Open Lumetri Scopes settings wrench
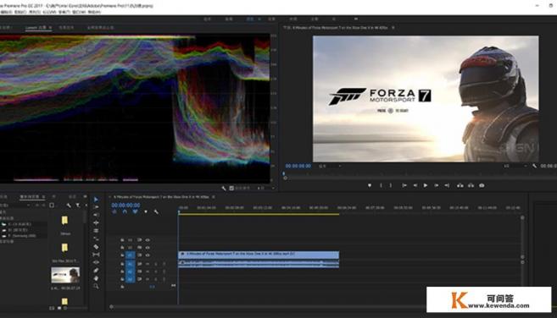This screenshot has height=318, width=557. tap(224, 189)
